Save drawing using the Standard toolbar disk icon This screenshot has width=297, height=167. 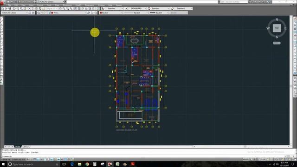tap(10, 8)
